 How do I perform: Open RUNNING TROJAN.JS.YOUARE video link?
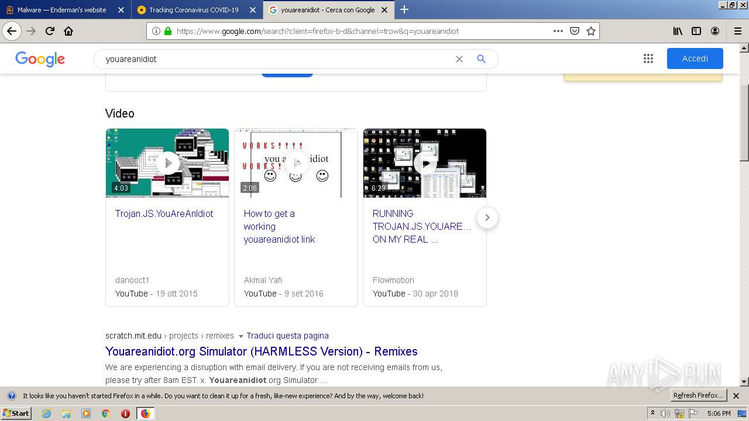click(421, 226)
